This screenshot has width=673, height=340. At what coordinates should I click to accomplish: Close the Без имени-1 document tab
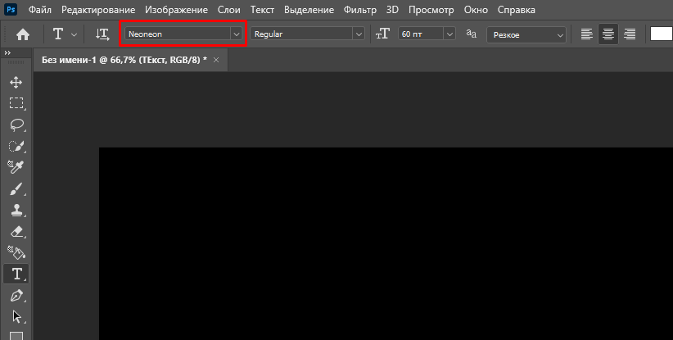pyautogui.click(x=216, y=60)
